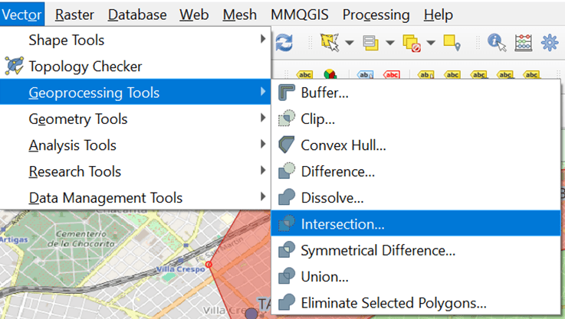The height and width of the screenshot is (319, 565).
Task: Choose Intersection from Geoprocessing Tools
Action: [343, 224]
